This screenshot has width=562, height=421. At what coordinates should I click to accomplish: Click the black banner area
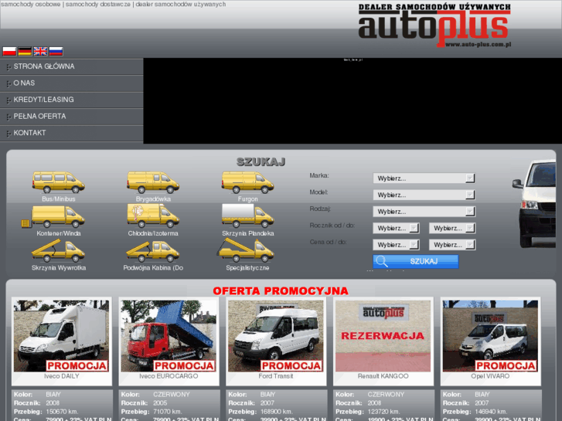tap(353, 100)
